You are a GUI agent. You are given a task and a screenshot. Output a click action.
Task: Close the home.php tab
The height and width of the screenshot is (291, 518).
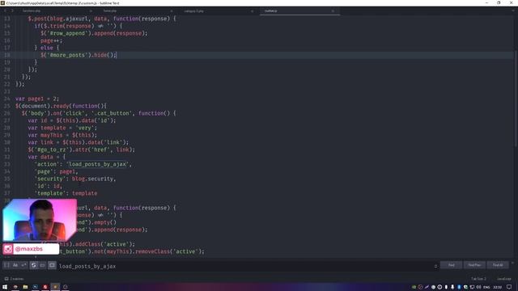[x=171, y=11]
